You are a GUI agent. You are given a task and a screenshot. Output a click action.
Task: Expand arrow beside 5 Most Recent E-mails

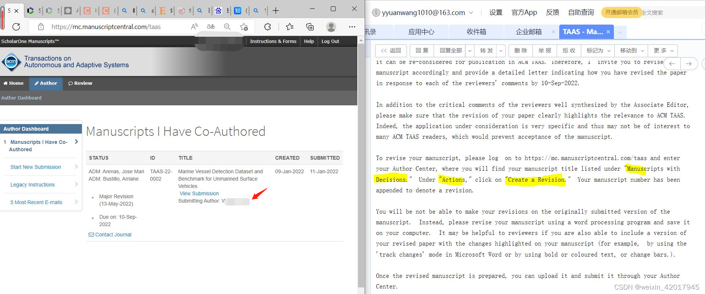pyautogui.click(x=76, y=202)
